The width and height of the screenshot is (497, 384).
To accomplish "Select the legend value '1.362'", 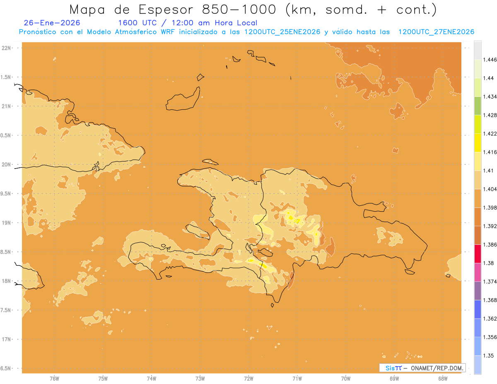I will [x=490, y=319].
